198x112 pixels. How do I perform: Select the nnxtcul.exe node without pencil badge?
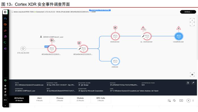115,36
